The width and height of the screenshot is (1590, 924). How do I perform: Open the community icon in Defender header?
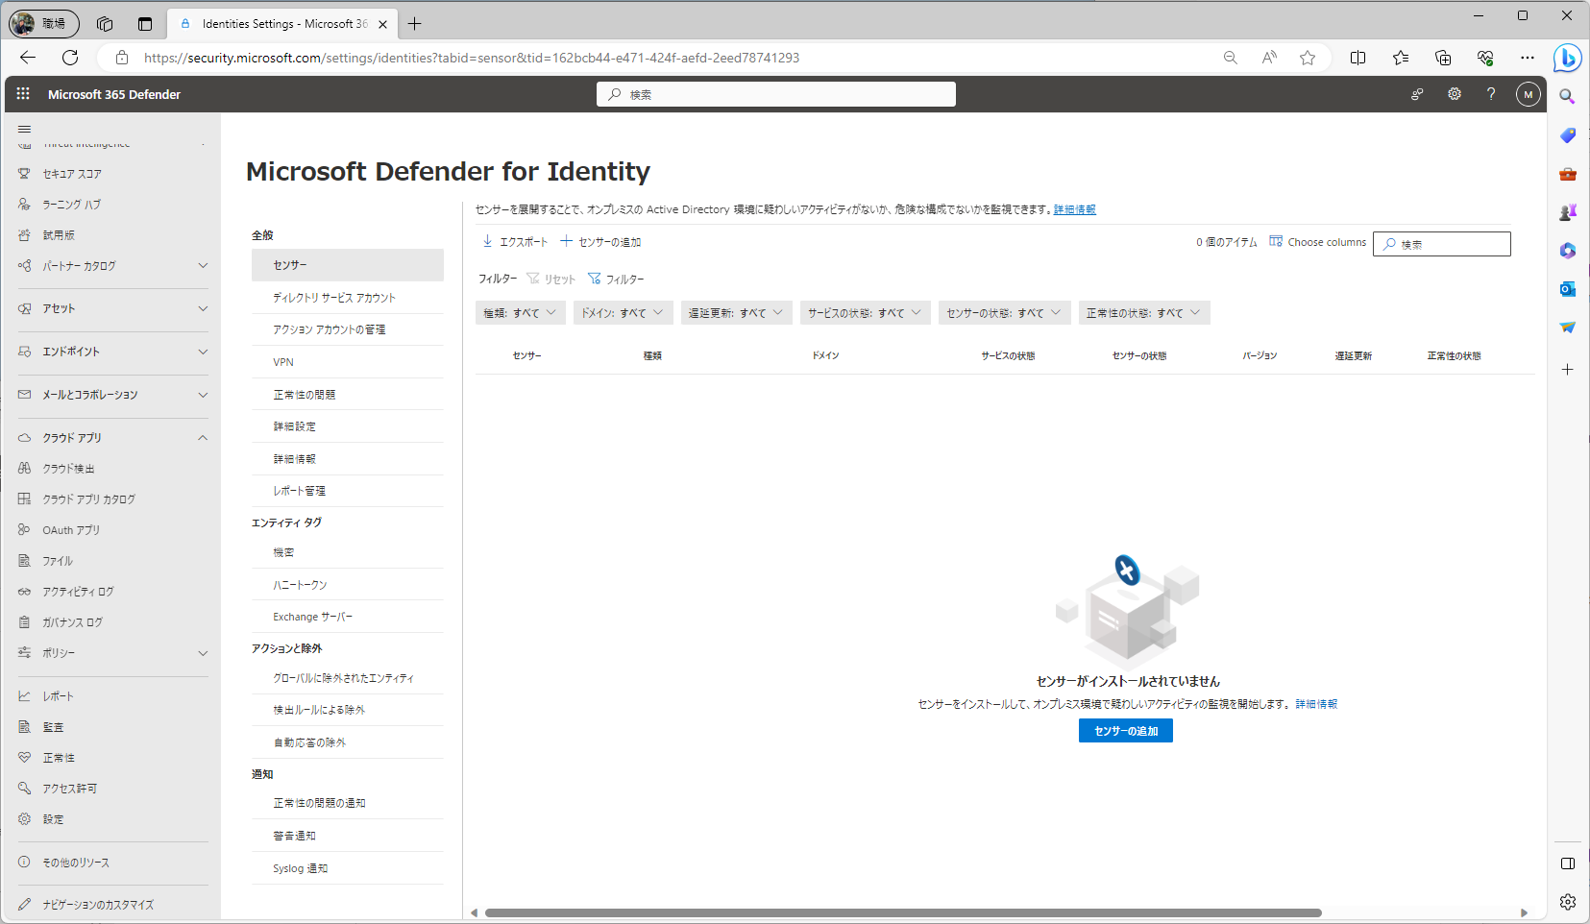pyautogui.click(x=1417, y=94)
